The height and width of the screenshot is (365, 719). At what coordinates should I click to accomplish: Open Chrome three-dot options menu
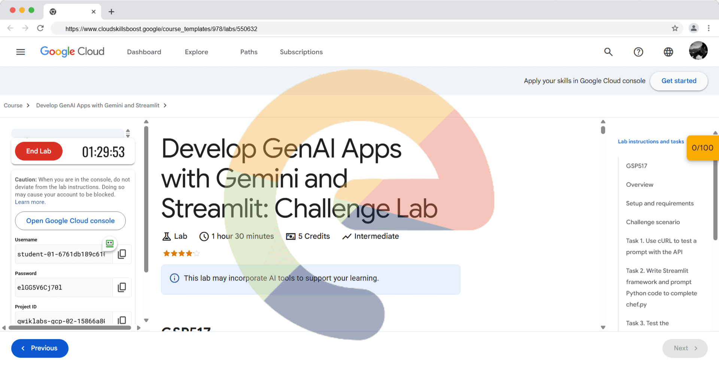coord(709,28)
